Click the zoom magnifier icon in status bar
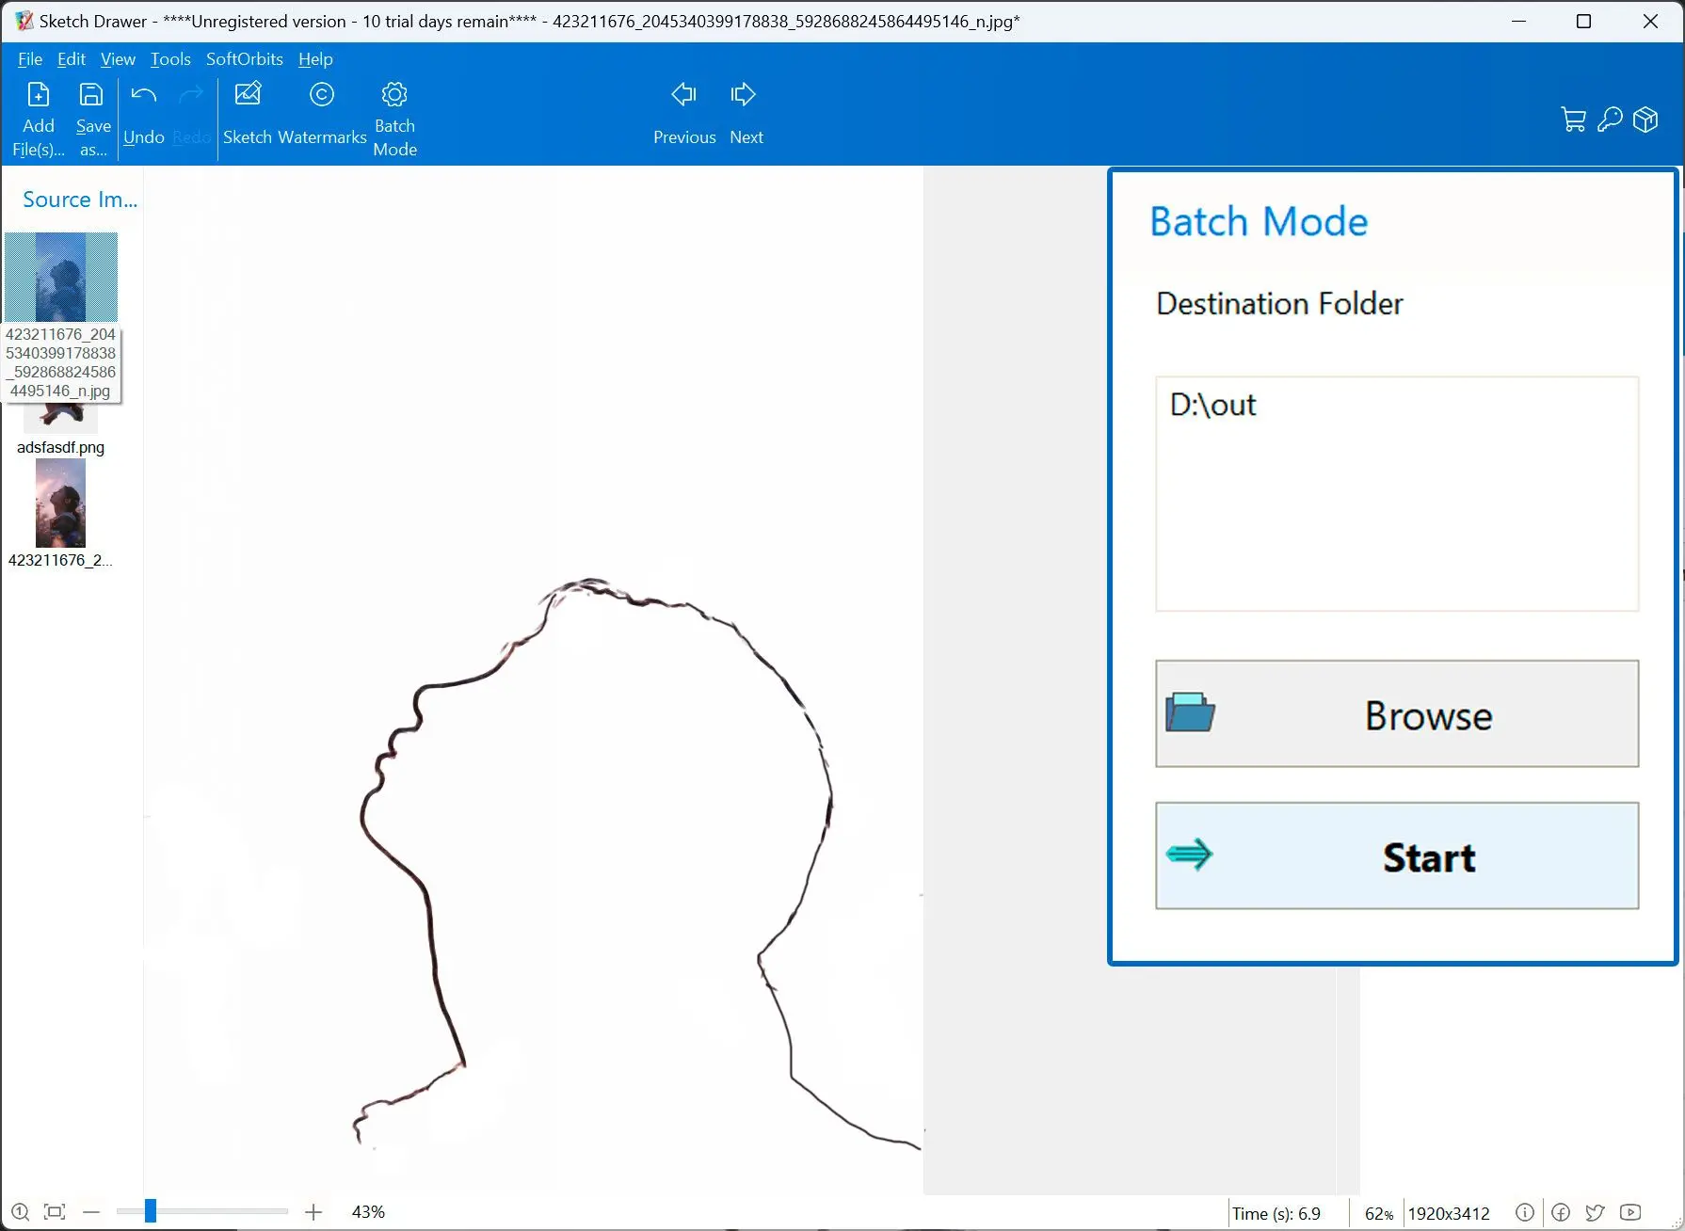Image resolution: width=1685 pixels, height=1231 pixels. (21, 1212)
